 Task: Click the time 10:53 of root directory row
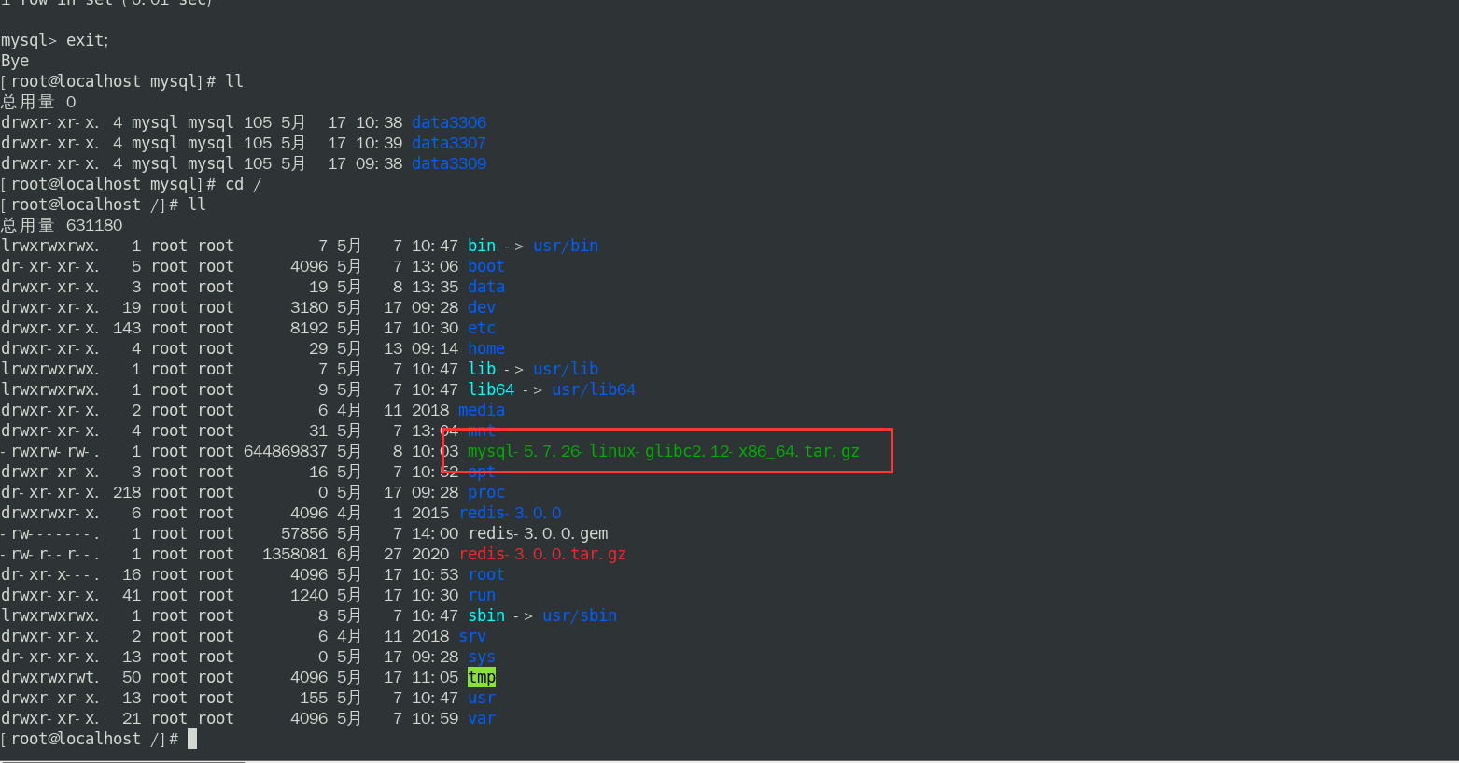tap(435, 574)
